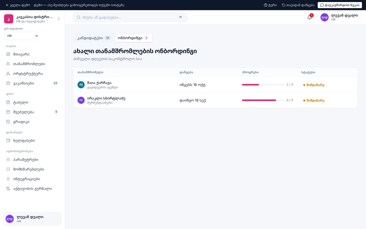366x229 pixels.
Task: Click the მთავარი dashboard icon
Action: 8,54
